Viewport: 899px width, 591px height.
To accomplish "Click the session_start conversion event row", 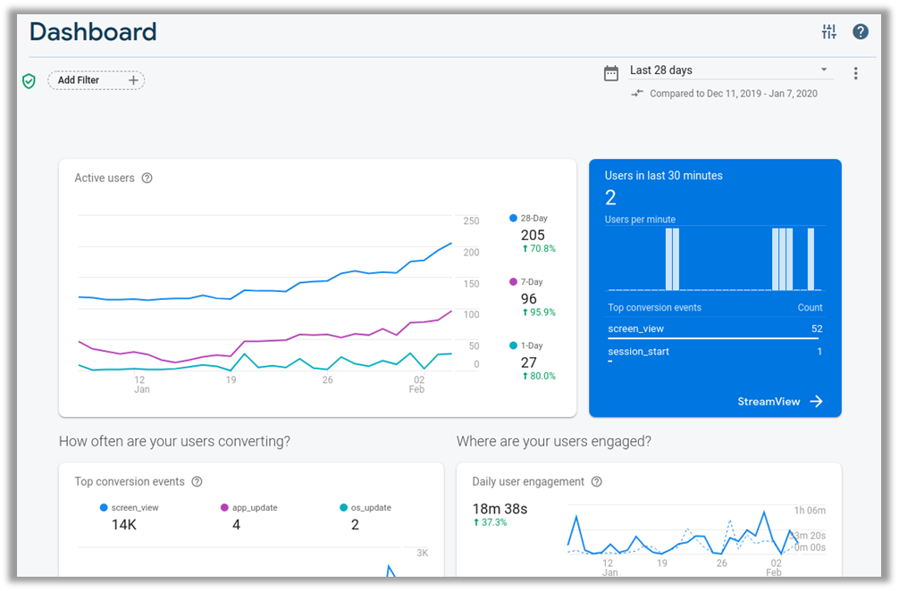I will point(714,352).
